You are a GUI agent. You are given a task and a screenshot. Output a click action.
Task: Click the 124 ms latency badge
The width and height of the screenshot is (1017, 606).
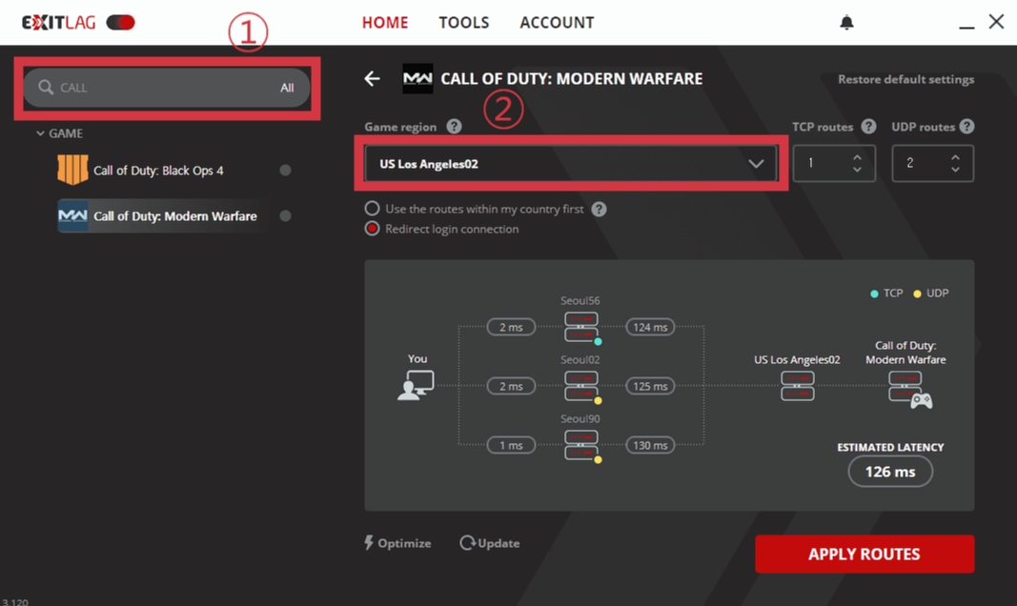(x=650, y=328)
